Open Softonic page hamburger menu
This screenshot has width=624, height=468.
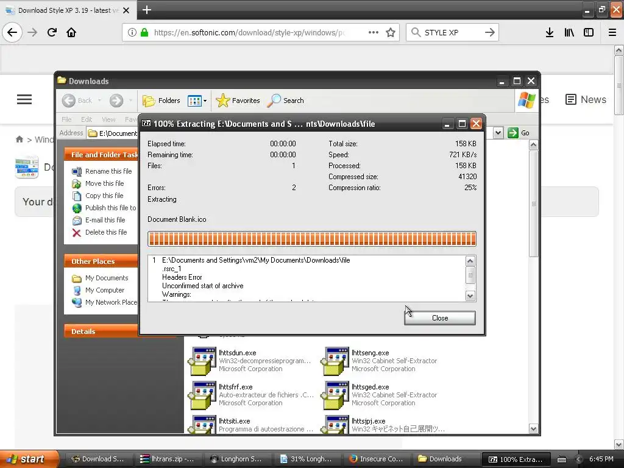point(24,99)
